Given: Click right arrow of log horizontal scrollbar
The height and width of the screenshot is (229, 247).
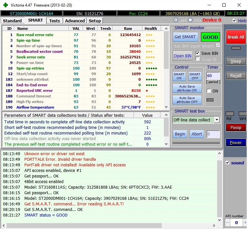Looking at the screenshot, I should coord(214,225).
